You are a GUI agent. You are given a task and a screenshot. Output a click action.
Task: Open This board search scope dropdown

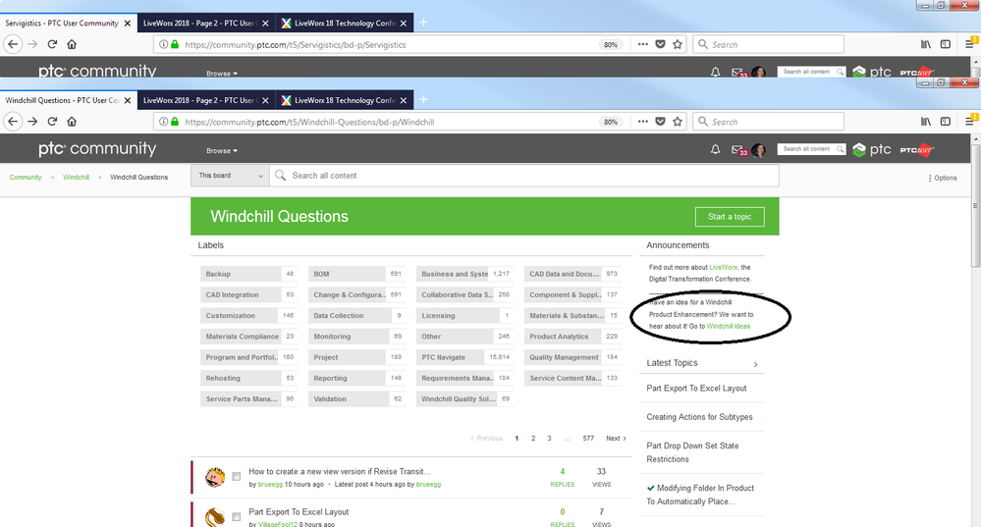[230, 176]
